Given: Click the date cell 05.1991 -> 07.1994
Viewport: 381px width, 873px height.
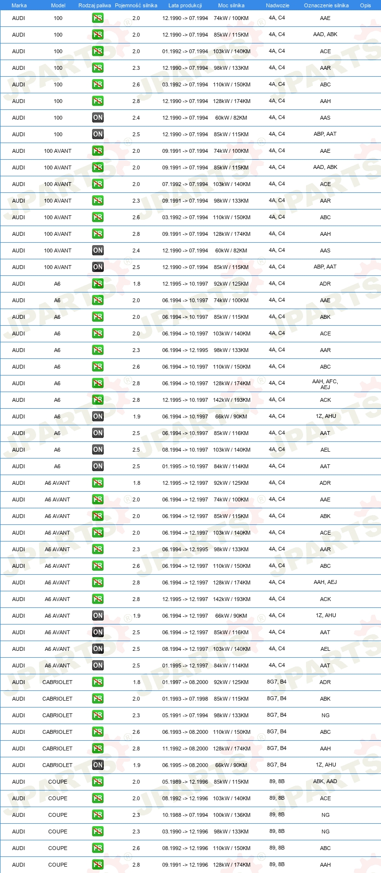Looking at the screenshot, I should [x=185, y=715].
